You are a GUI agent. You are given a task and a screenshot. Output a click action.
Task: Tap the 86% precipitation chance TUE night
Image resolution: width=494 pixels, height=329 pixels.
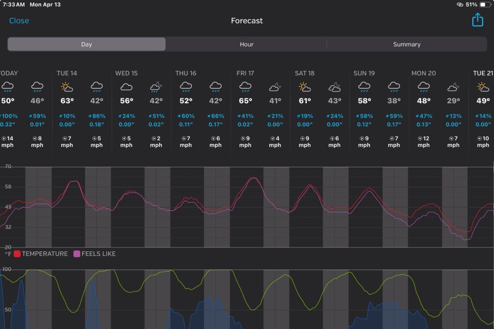point(96,116)
